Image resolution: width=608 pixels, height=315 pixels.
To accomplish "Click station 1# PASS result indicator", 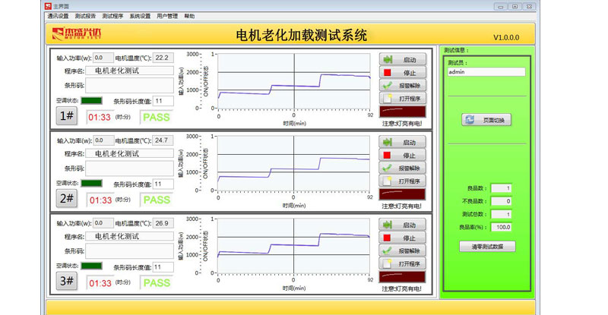I will tap(157, 117).
